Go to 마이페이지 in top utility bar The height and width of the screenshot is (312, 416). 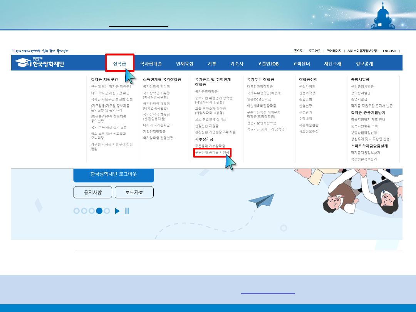click(334, 51)
